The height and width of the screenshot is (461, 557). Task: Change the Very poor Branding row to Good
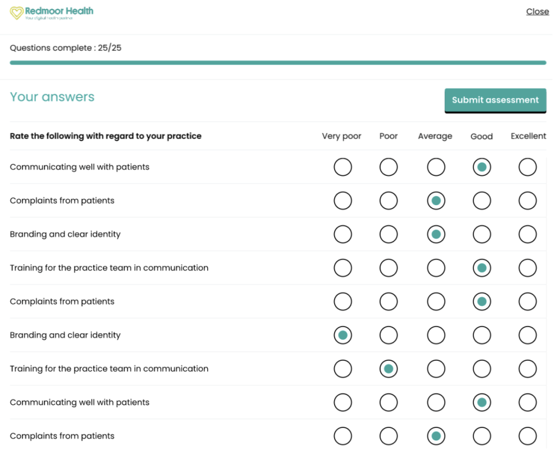point(481,335)
